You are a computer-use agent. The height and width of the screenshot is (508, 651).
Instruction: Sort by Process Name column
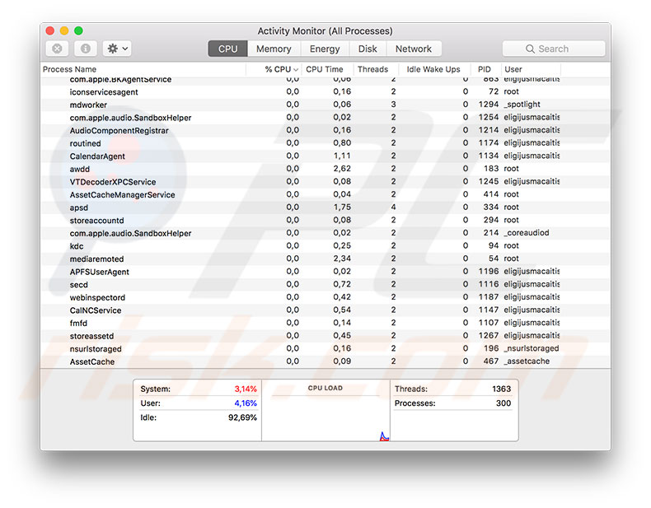click(x=143, y=69)
